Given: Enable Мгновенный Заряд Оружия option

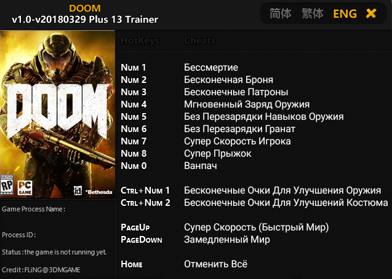Looking at the screenshot, I should tap(247, 104).
